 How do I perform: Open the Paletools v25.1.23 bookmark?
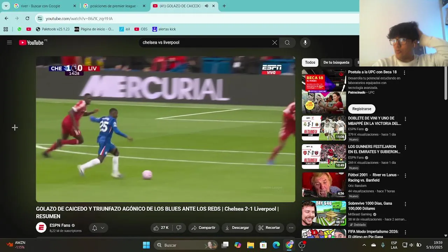point(52,29)
